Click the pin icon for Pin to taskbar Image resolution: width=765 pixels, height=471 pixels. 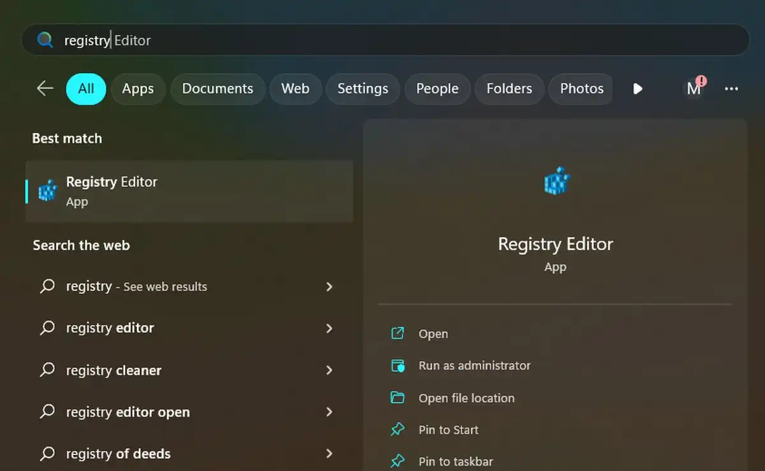point(397,461)
